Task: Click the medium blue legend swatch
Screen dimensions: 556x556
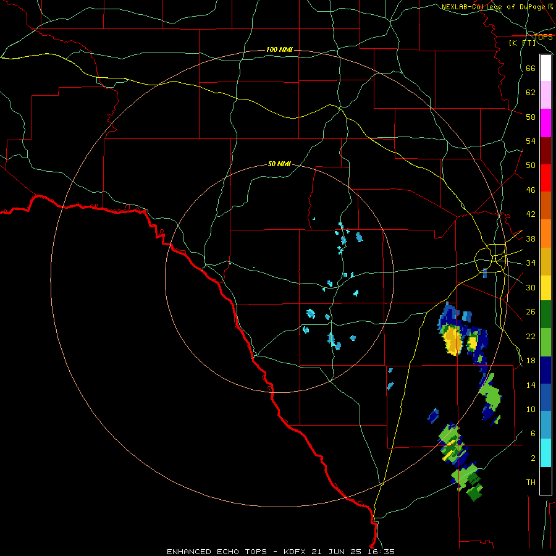Action: click(545, 398)
